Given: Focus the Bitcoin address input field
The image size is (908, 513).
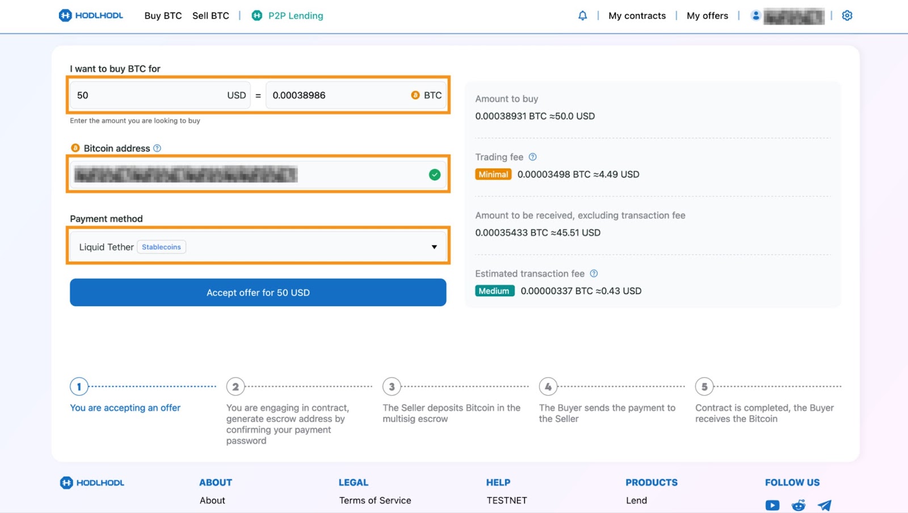Looking at the screenshot, I should click(258, 175).
